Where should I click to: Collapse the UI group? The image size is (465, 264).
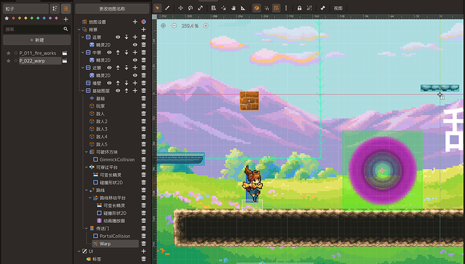[79, 251]
